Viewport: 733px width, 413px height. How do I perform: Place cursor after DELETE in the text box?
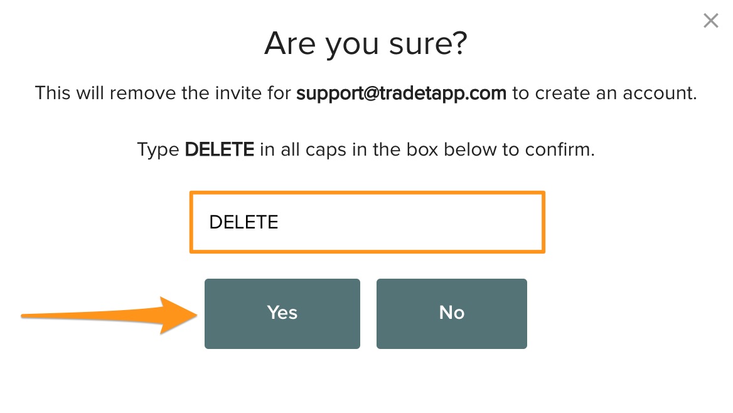click(x=279, y=222)
